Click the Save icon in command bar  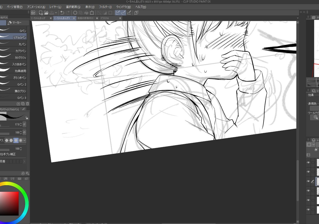coord(52,12)
